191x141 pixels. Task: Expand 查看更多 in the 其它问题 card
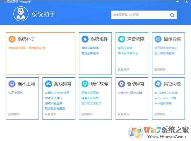pos(160,114)
